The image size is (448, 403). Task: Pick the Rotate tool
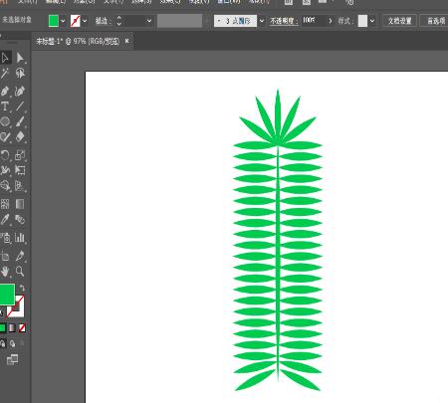(x=5, y=155)
